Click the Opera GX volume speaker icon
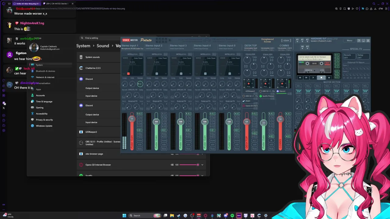 (x=172, y=165)
